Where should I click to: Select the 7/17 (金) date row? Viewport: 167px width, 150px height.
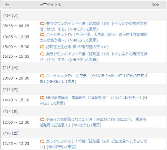point(83,111)
